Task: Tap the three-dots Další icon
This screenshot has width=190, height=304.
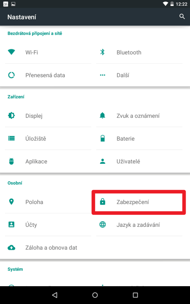Action: pos(102,75)
